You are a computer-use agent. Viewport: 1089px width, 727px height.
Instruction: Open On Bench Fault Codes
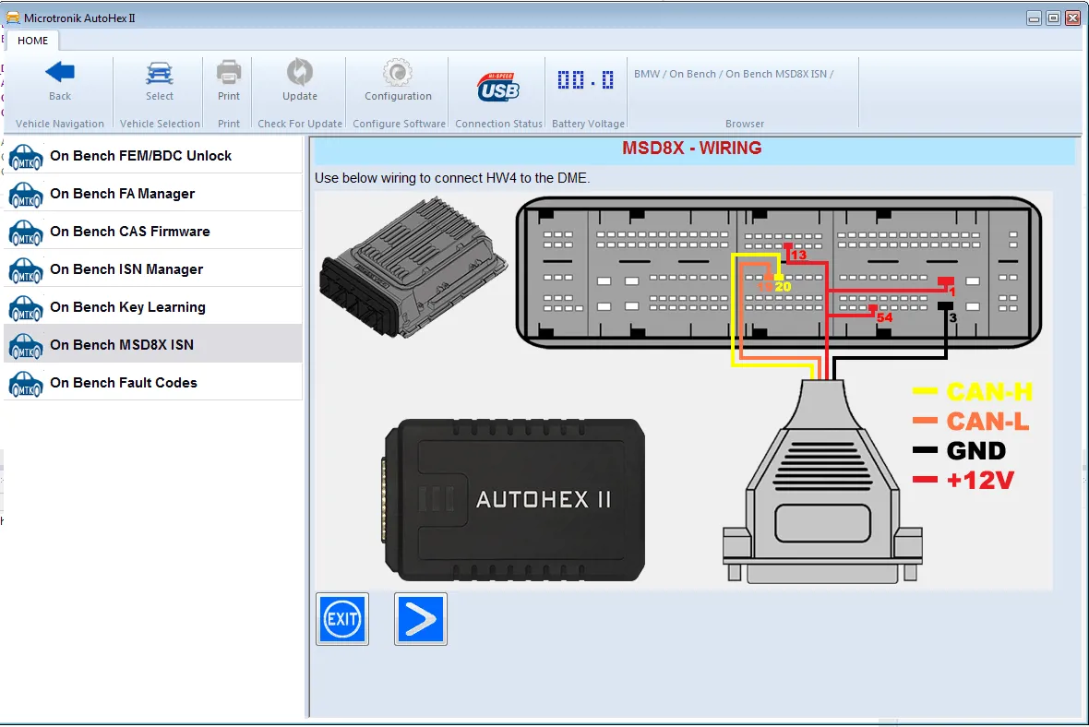point(153,383)
